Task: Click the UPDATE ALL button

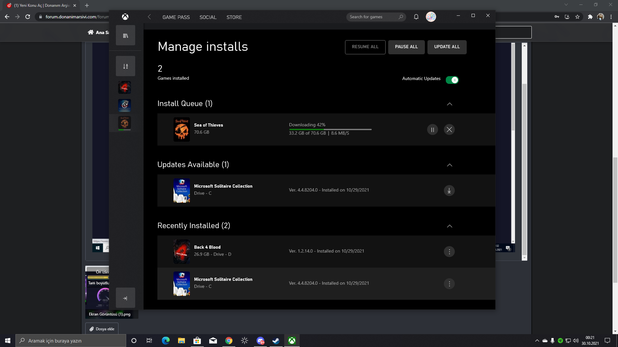Action: point(447,47)
